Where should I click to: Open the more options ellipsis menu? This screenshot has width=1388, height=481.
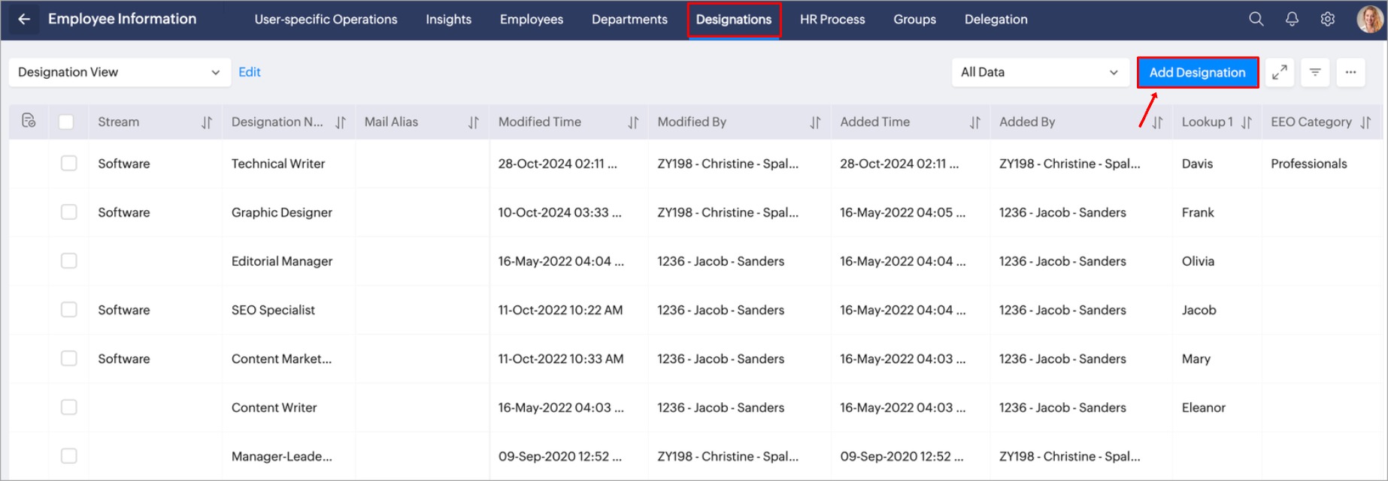1351,72
